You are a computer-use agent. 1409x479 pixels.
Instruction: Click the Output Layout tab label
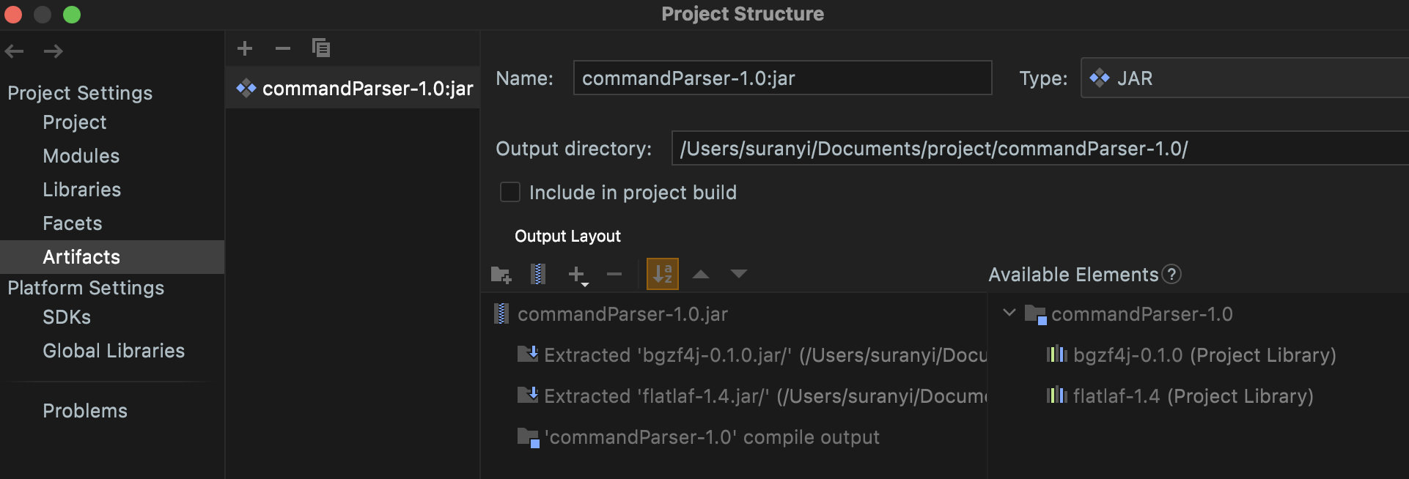click(567, 236)
